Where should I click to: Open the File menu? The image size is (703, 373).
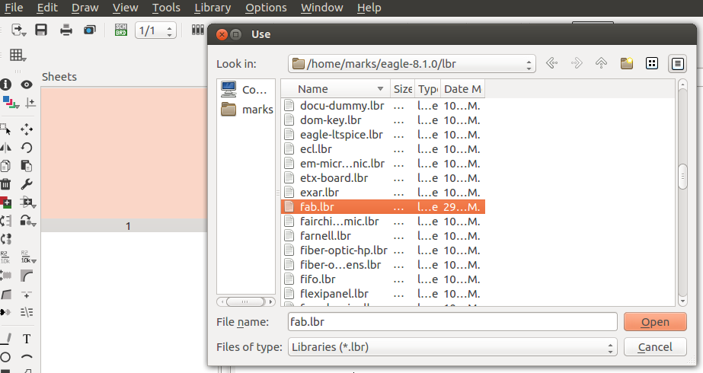[14, 8]
